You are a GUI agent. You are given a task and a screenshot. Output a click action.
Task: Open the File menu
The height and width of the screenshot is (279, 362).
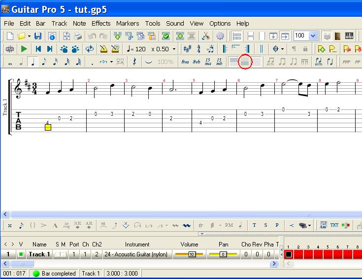pyautogui.click(x=9, y=23)
